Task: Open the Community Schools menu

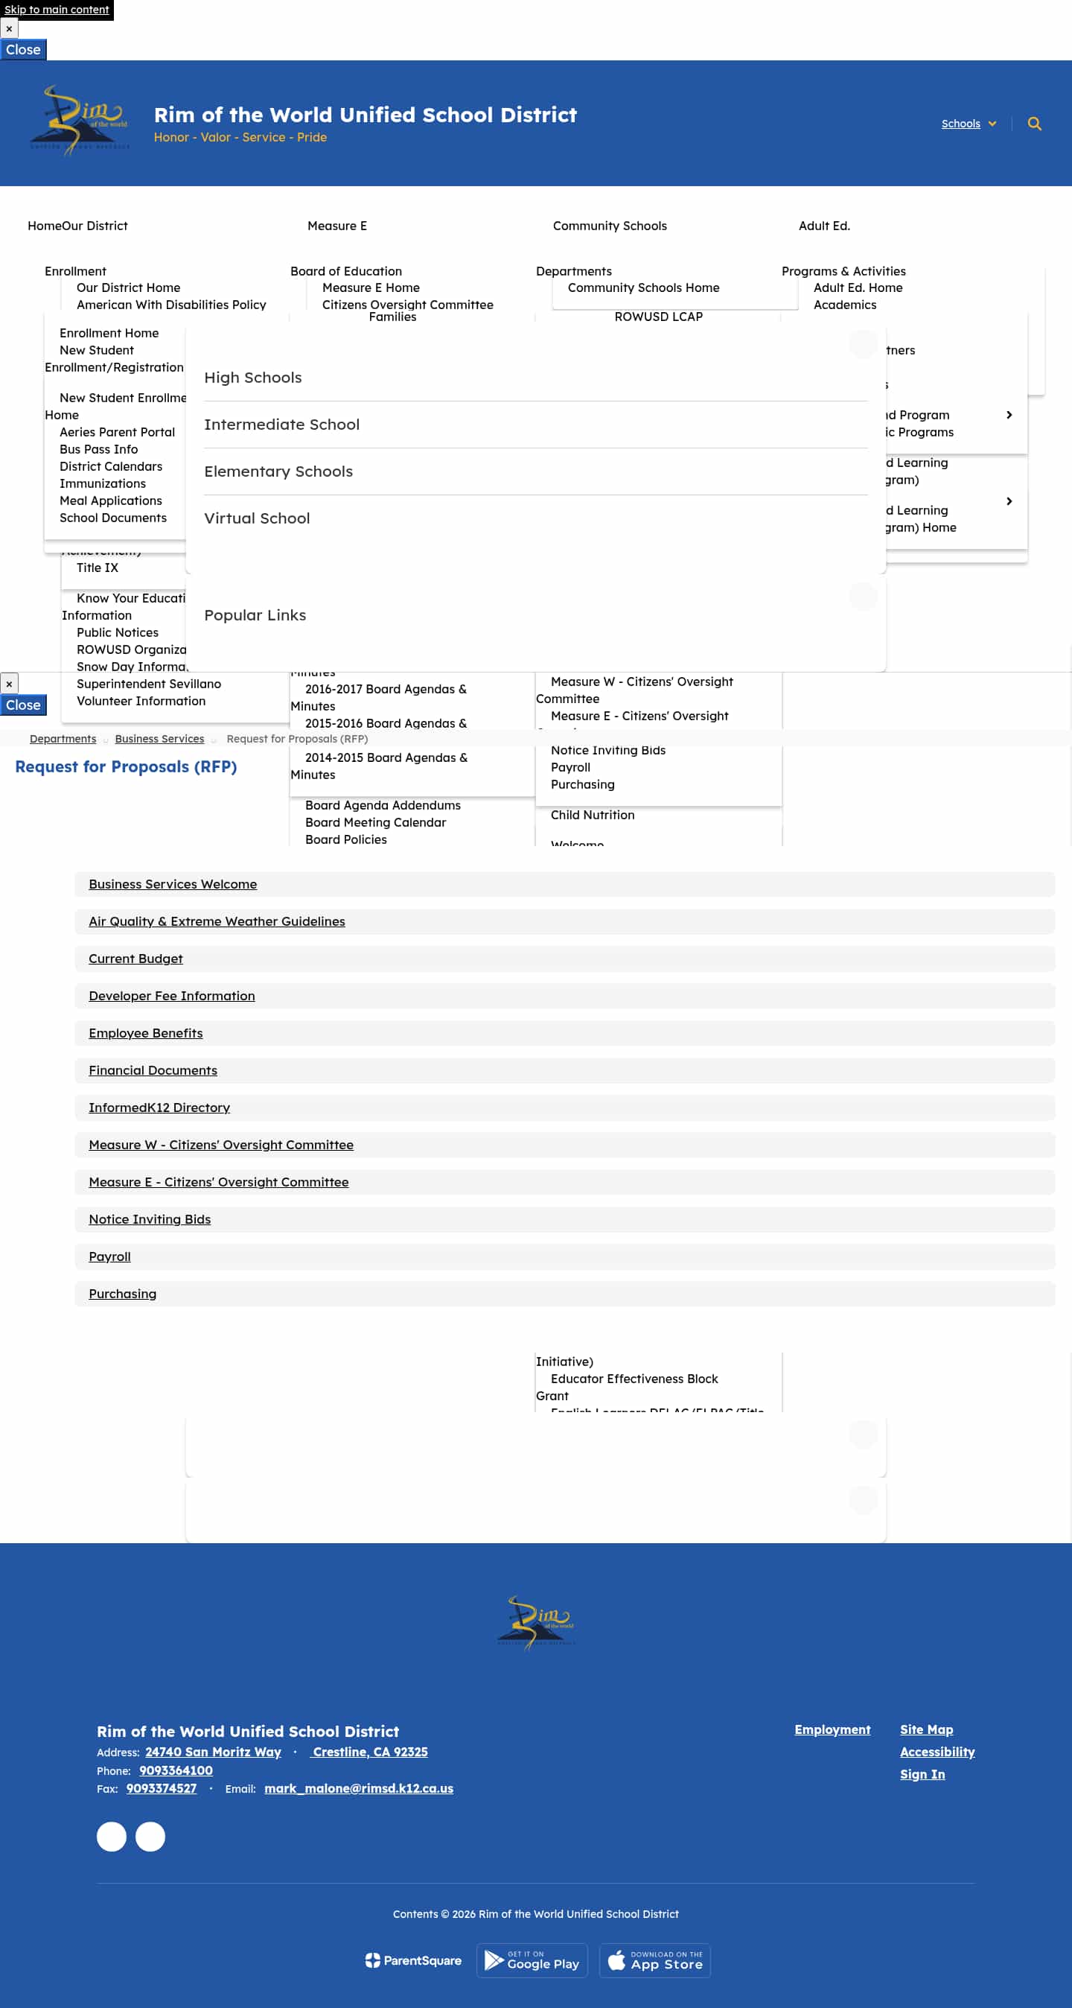Action: pyautogui.click(x=609, y=225)
